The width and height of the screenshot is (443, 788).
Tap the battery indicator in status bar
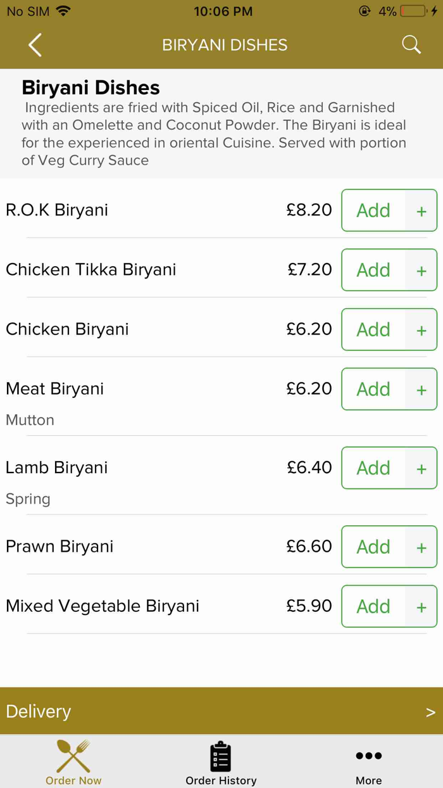click(413, 11)
